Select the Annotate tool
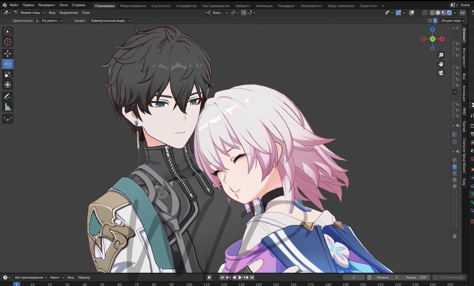Viewport: 474px width, 286px height. click(x=8, y=96)
